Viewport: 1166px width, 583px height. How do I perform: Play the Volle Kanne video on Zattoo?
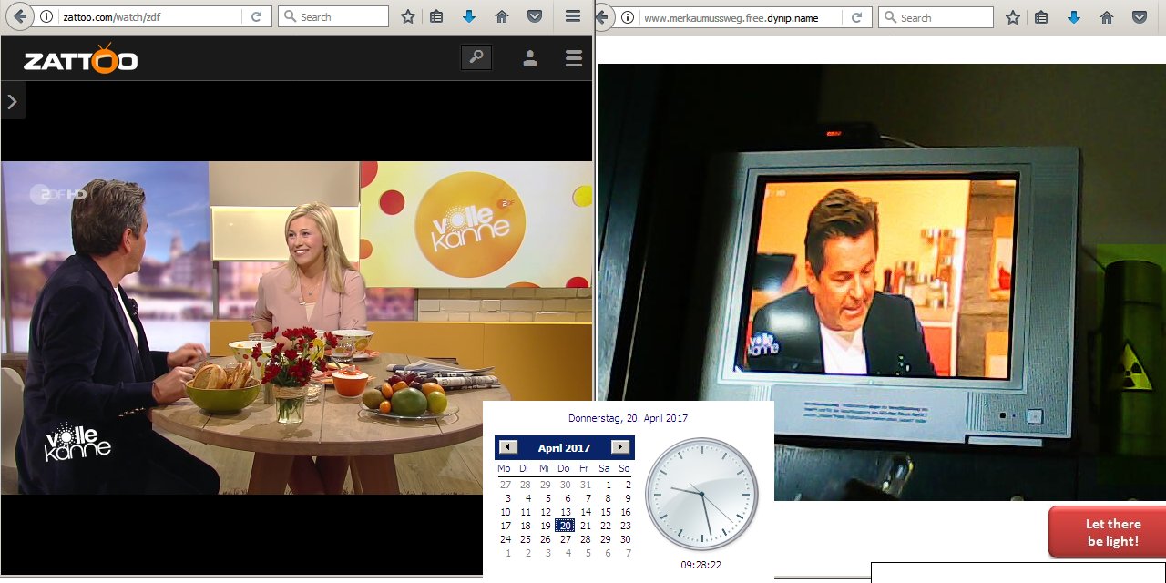[x=296, y=328]
